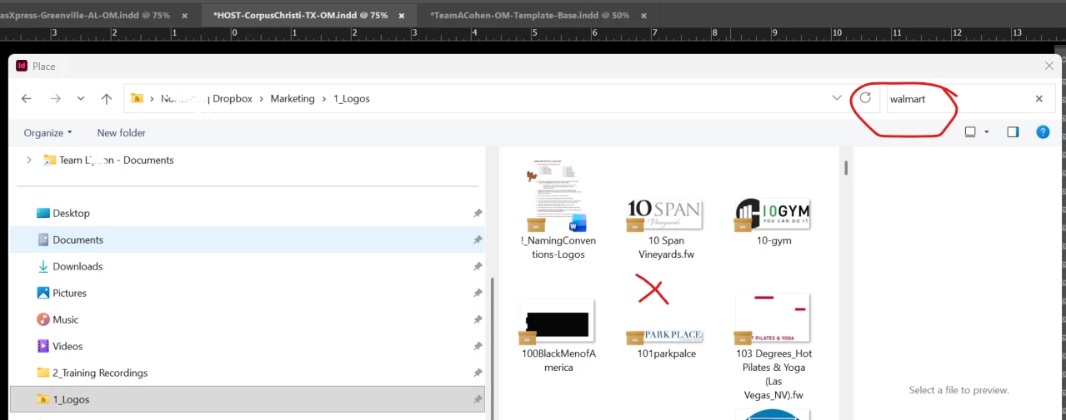The height and width of the screenshot is (420, 1066).
Task: Open recent locations chevron
Action: coord(81,98)
